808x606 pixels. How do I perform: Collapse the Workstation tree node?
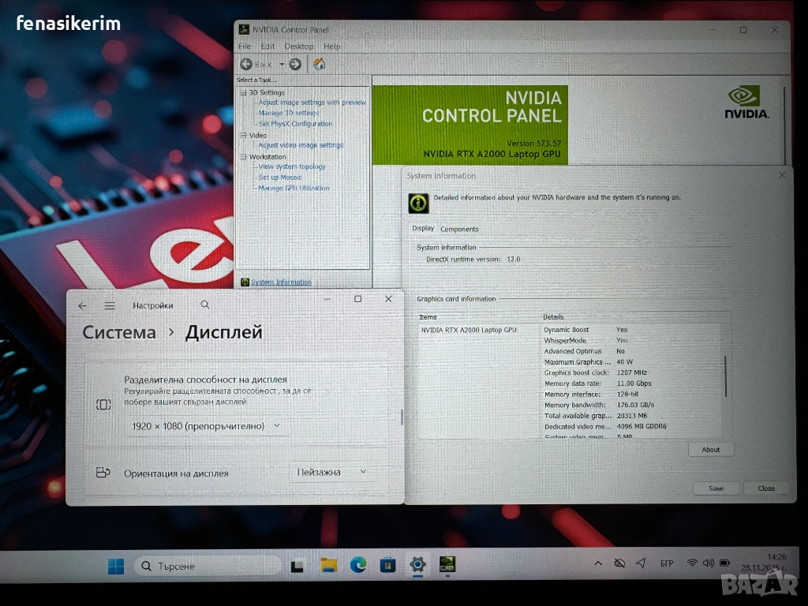click(243, 156)
